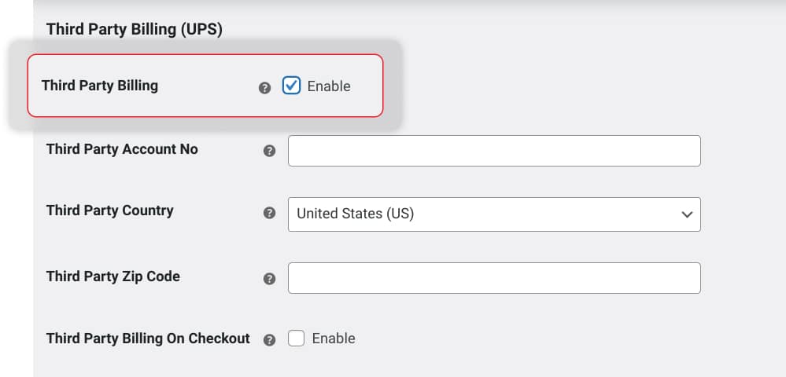The height and width of the screenshot is (377, 786).
Task: Click the Third Party Billing row label
Action: point(100,86)
